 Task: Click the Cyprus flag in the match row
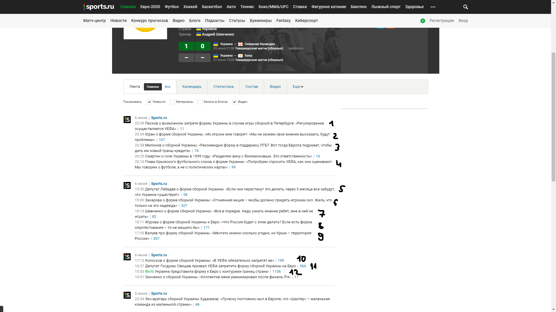coord(240,56)
